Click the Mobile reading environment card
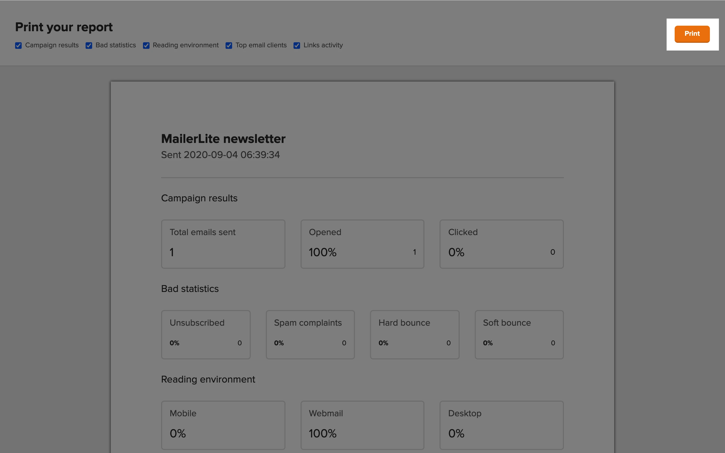Viewport: 725px width, 453px height. click(223, 425)
